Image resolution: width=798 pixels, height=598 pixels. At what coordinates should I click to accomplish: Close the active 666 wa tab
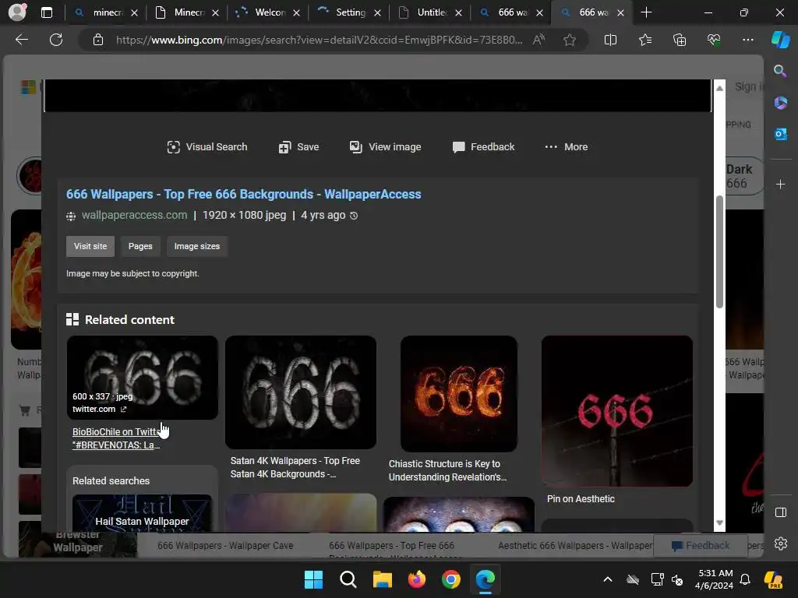[620, 12]
